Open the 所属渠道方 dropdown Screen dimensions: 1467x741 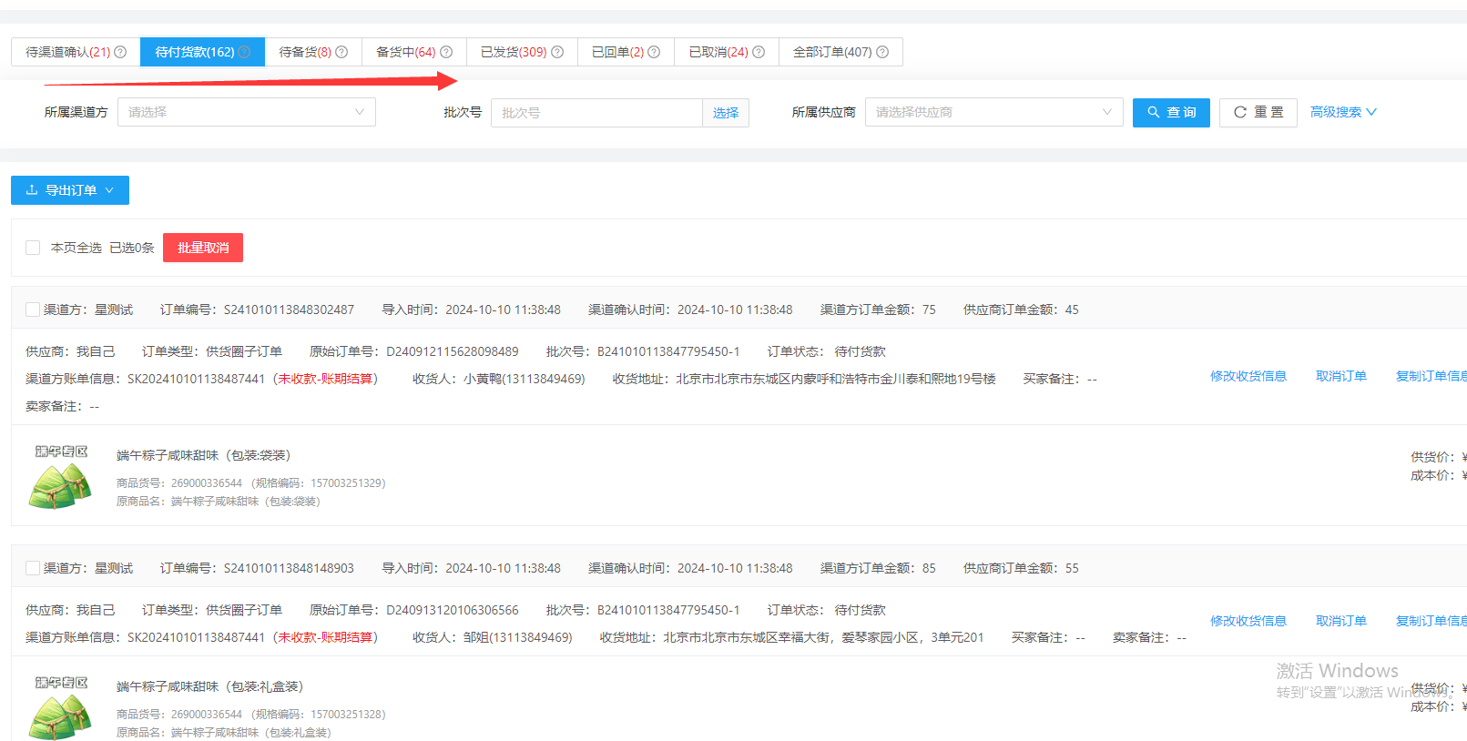(x=246, y=112)
